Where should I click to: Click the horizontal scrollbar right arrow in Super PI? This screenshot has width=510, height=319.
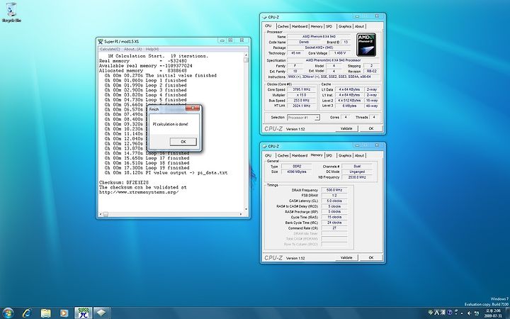pyautogui.click(x=241, y=214)
